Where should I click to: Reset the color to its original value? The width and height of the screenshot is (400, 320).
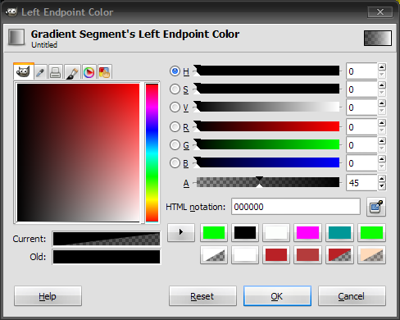pos(202,296)
